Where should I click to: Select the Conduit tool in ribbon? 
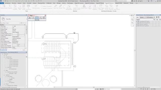60,7
